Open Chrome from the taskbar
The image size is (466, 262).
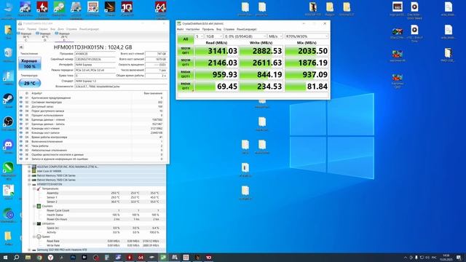(x=39, y=257)
